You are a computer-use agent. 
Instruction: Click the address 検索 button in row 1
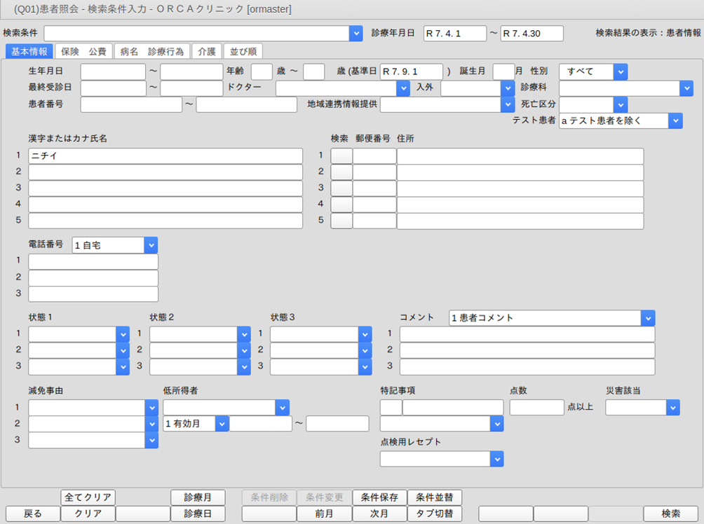(341, 156)
